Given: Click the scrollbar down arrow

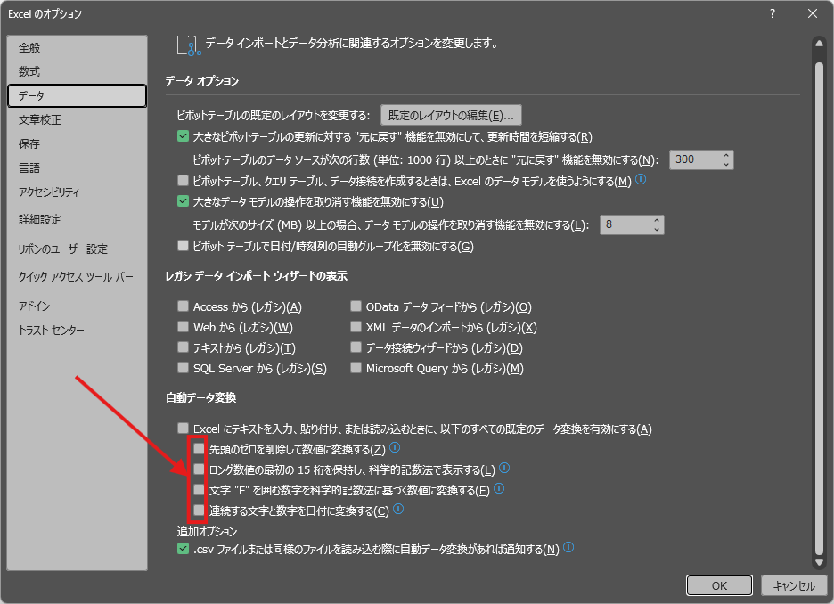Looking at the screenshot, I should pos(819,562).
